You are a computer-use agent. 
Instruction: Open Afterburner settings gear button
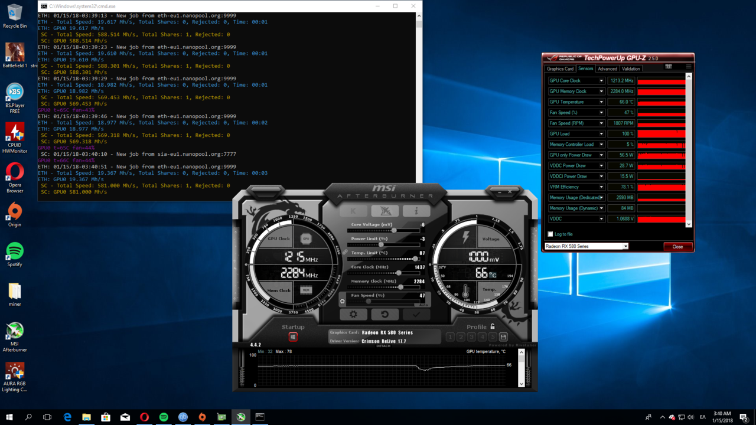click(353, 315)
